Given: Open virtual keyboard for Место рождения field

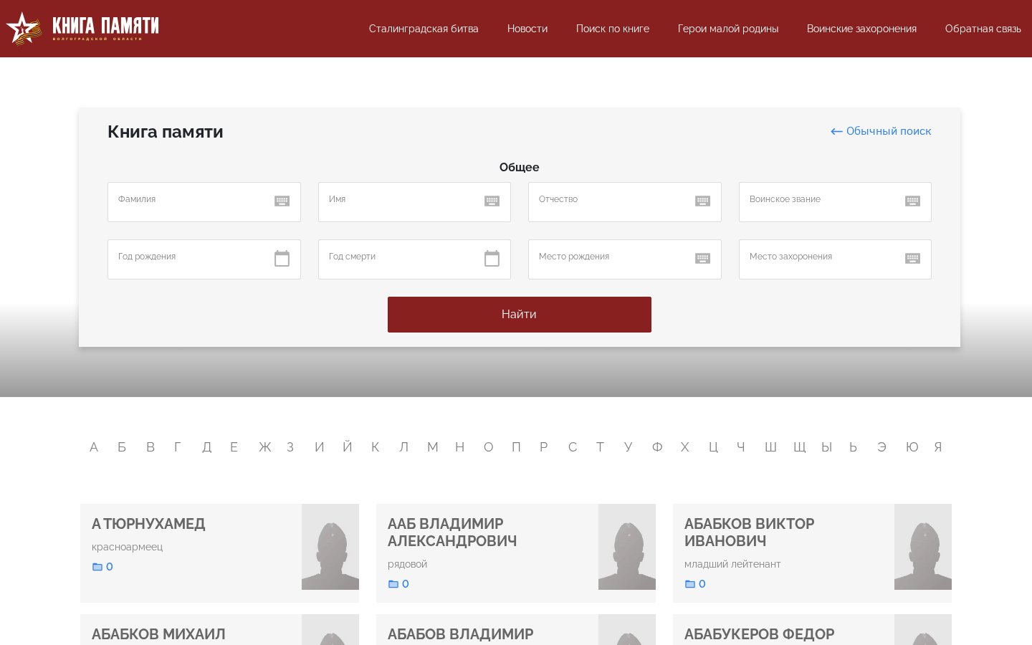Looking at the screenshot, I should (702, 259).
